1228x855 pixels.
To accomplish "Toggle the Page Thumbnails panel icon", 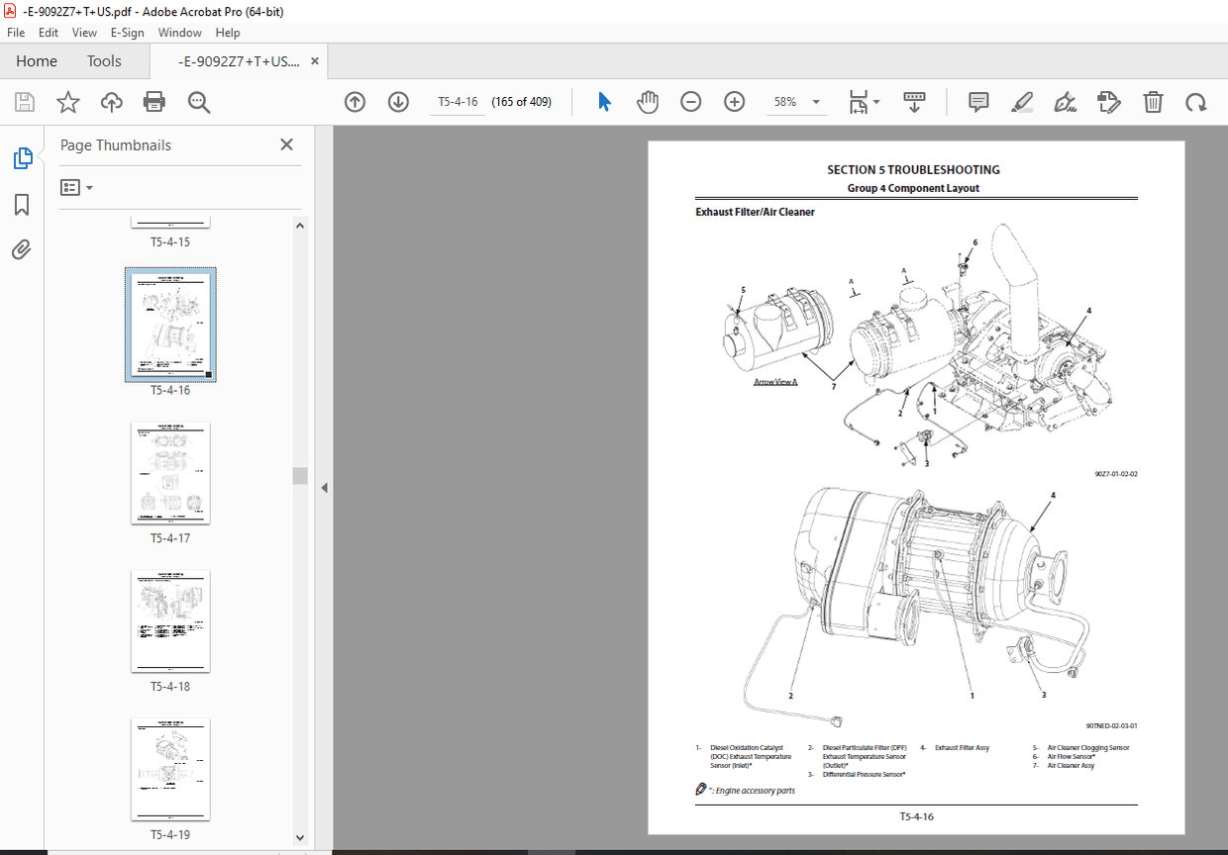I will 21,157.
